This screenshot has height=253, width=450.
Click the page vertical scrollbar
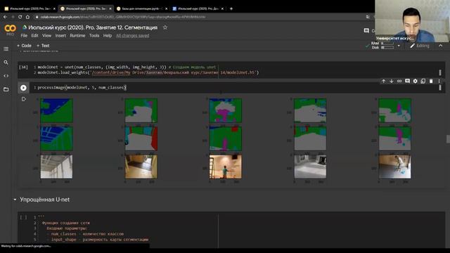pos(448,139)
